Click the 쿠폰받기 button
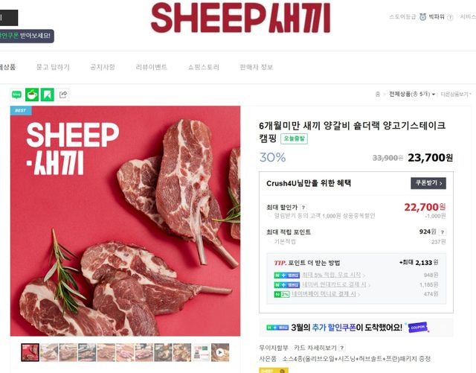Viewport: 476px width, 373px height. click(428, 183)
